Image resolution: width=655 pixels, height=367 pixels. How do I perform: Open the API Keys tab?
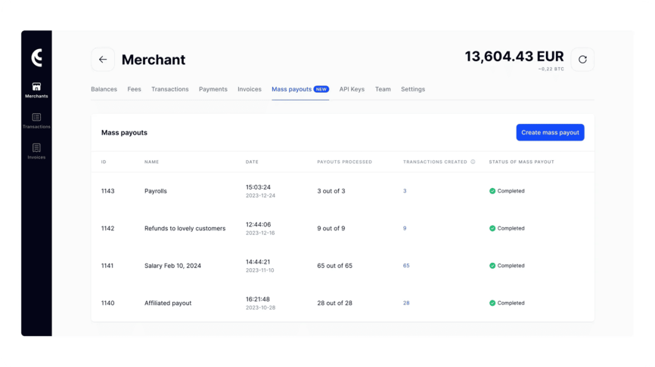coord(352,89)
